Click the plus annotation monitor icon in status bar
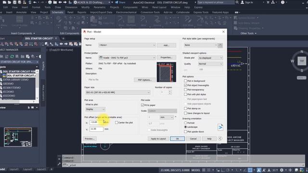This screenshot has width=308, height=173. (290, 170)
